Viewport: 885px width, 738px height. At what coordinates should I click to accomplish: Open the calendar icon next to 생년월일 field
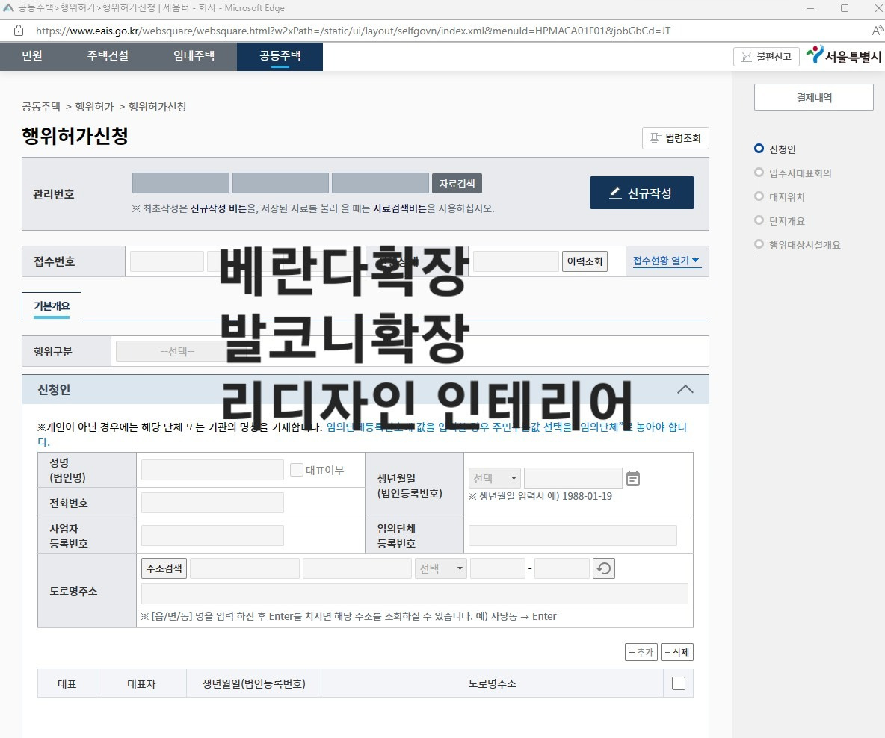tap(633, 479)
